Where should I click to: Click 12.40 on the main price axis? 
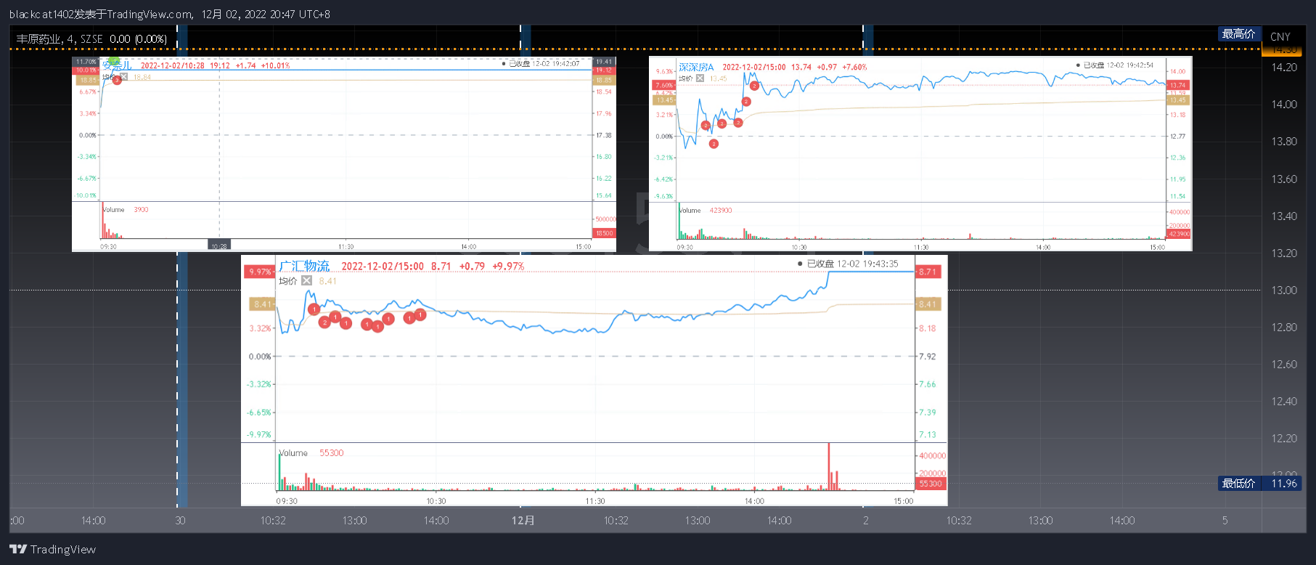(x=1284, y=402)
